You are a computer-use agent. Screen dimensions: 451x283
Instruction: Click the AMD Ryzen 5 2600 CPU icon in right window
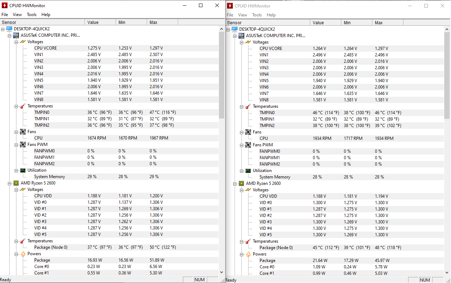pos(241,183)
